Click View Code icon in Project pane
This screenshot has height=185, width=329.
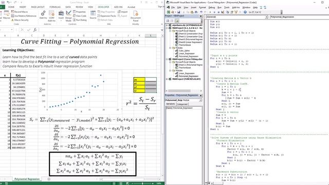click(168, 21)
